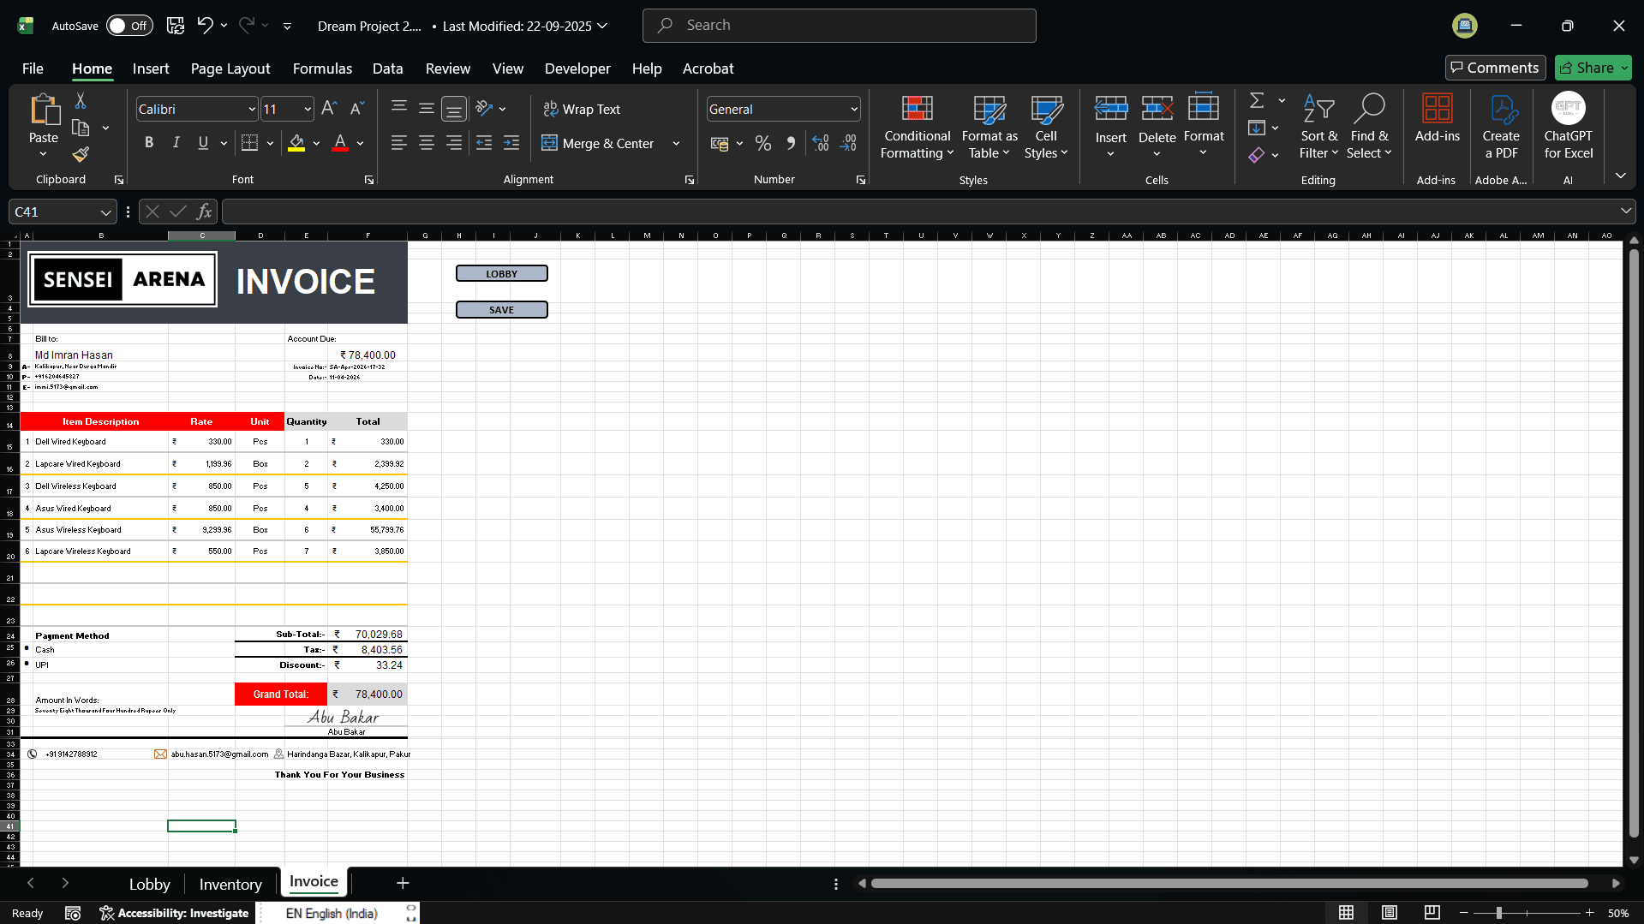The width and height of the screenshot is (1644, 924).
Task: Select the Format Painter brush
Action: tap(81, 155)
